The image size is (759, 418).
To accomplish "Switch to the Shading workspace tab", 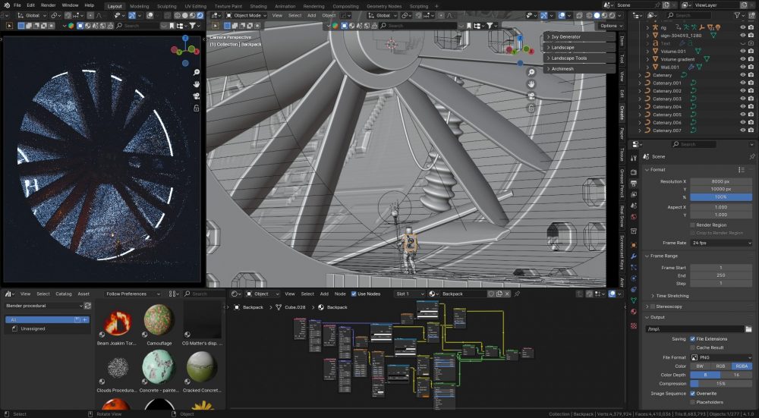I will 259,5.
